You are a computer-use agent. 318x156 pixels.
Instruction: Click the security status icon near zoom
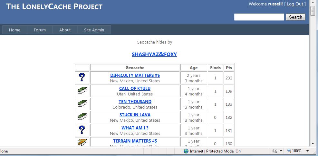(x=275, y=151)
